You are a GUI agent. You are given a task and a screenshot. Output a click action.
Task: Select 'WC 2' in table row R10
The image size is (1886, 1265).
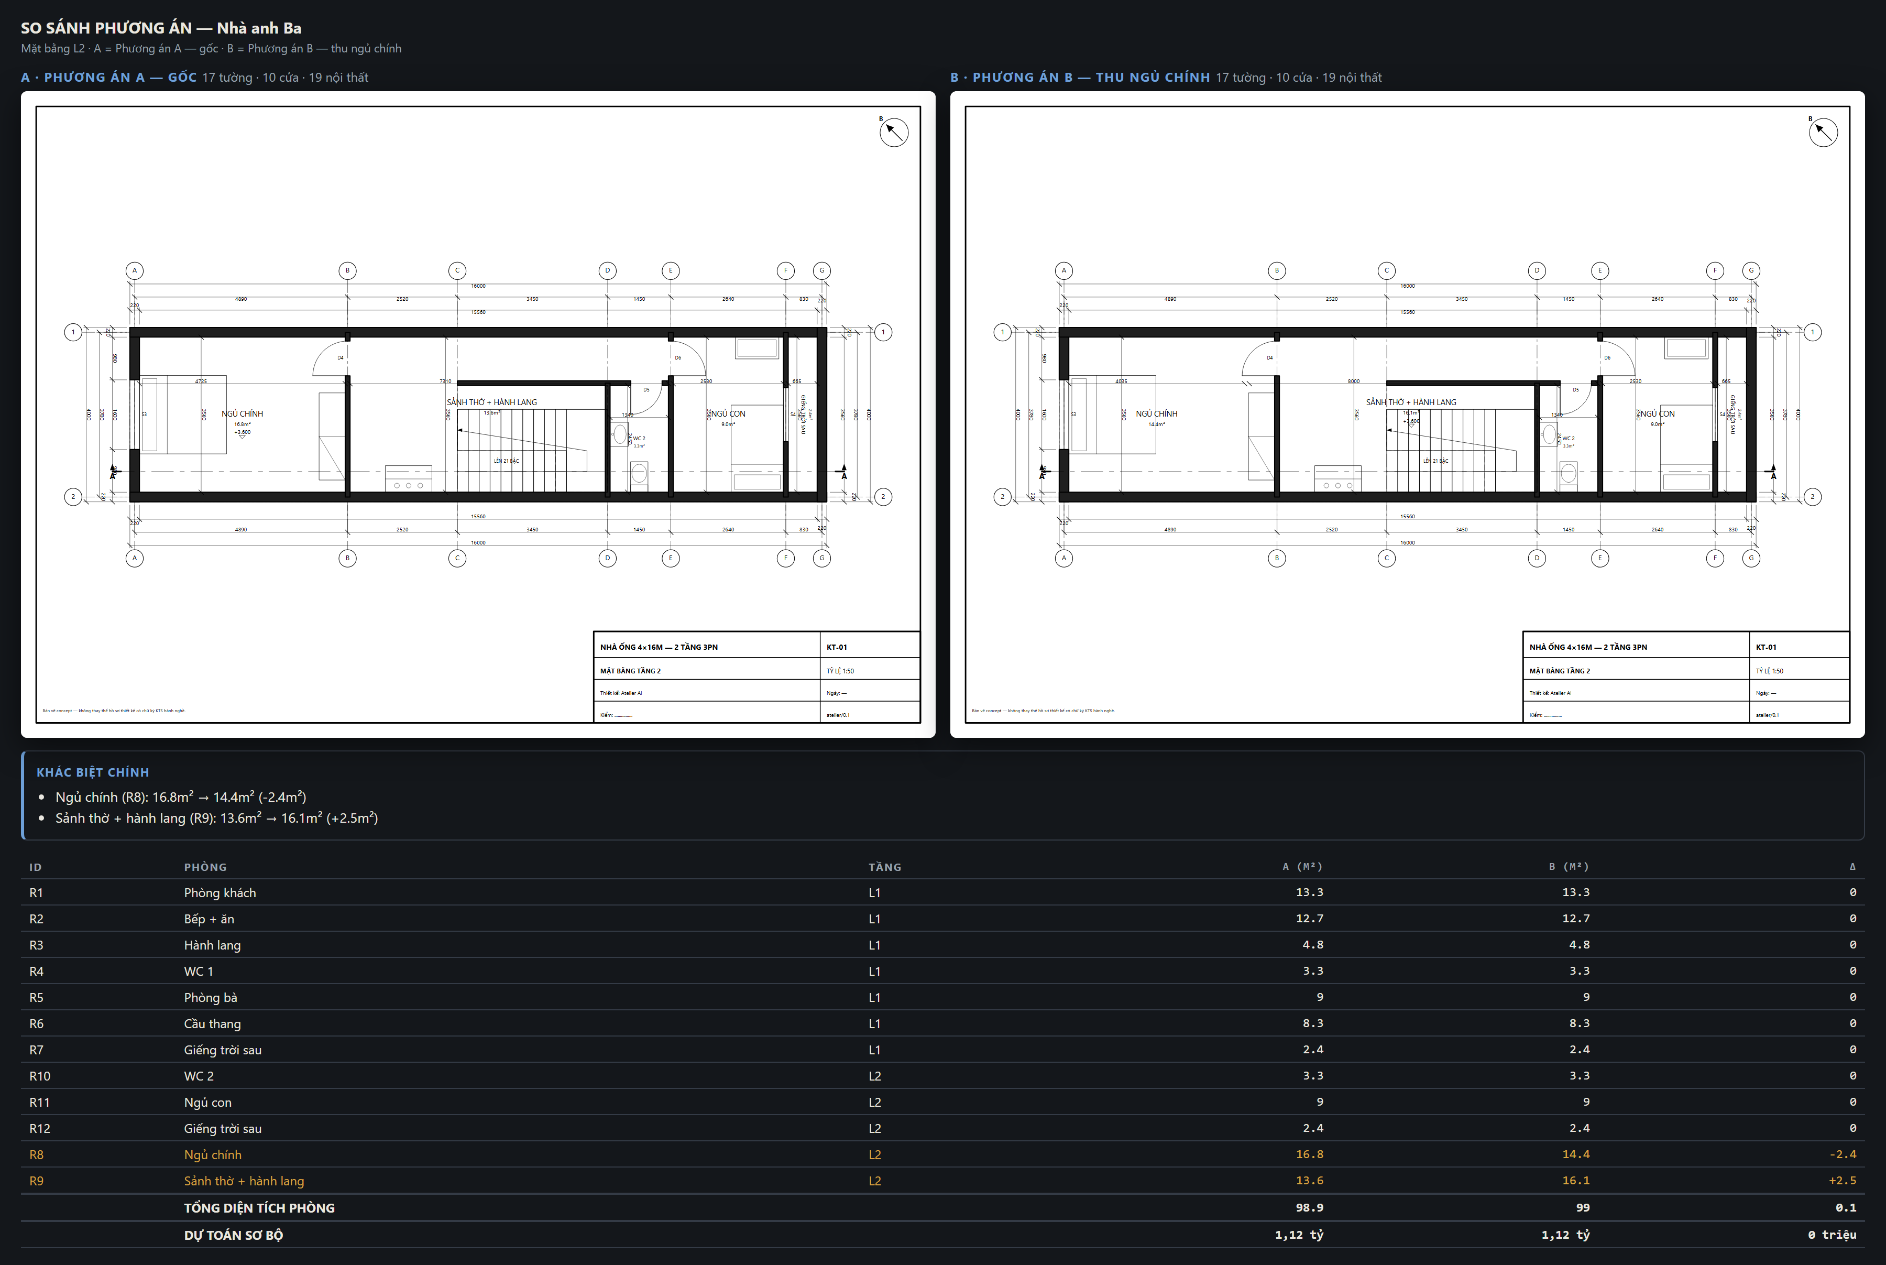(199, 1076)
